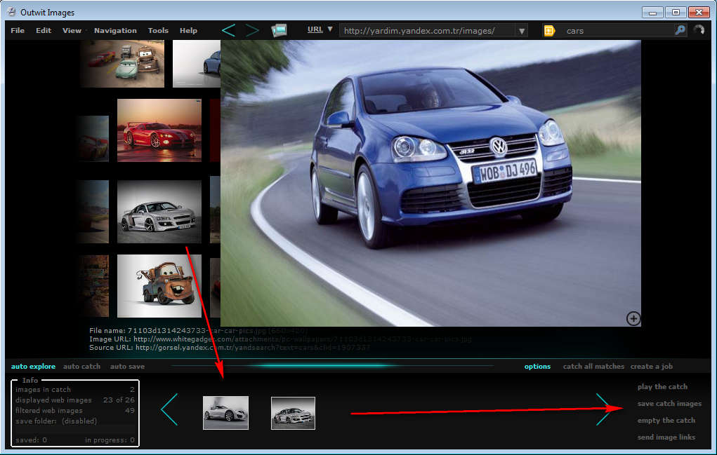Screen dimensions: 717x455
Task: Click the plus zoom icon on preview
Action: 633,319
